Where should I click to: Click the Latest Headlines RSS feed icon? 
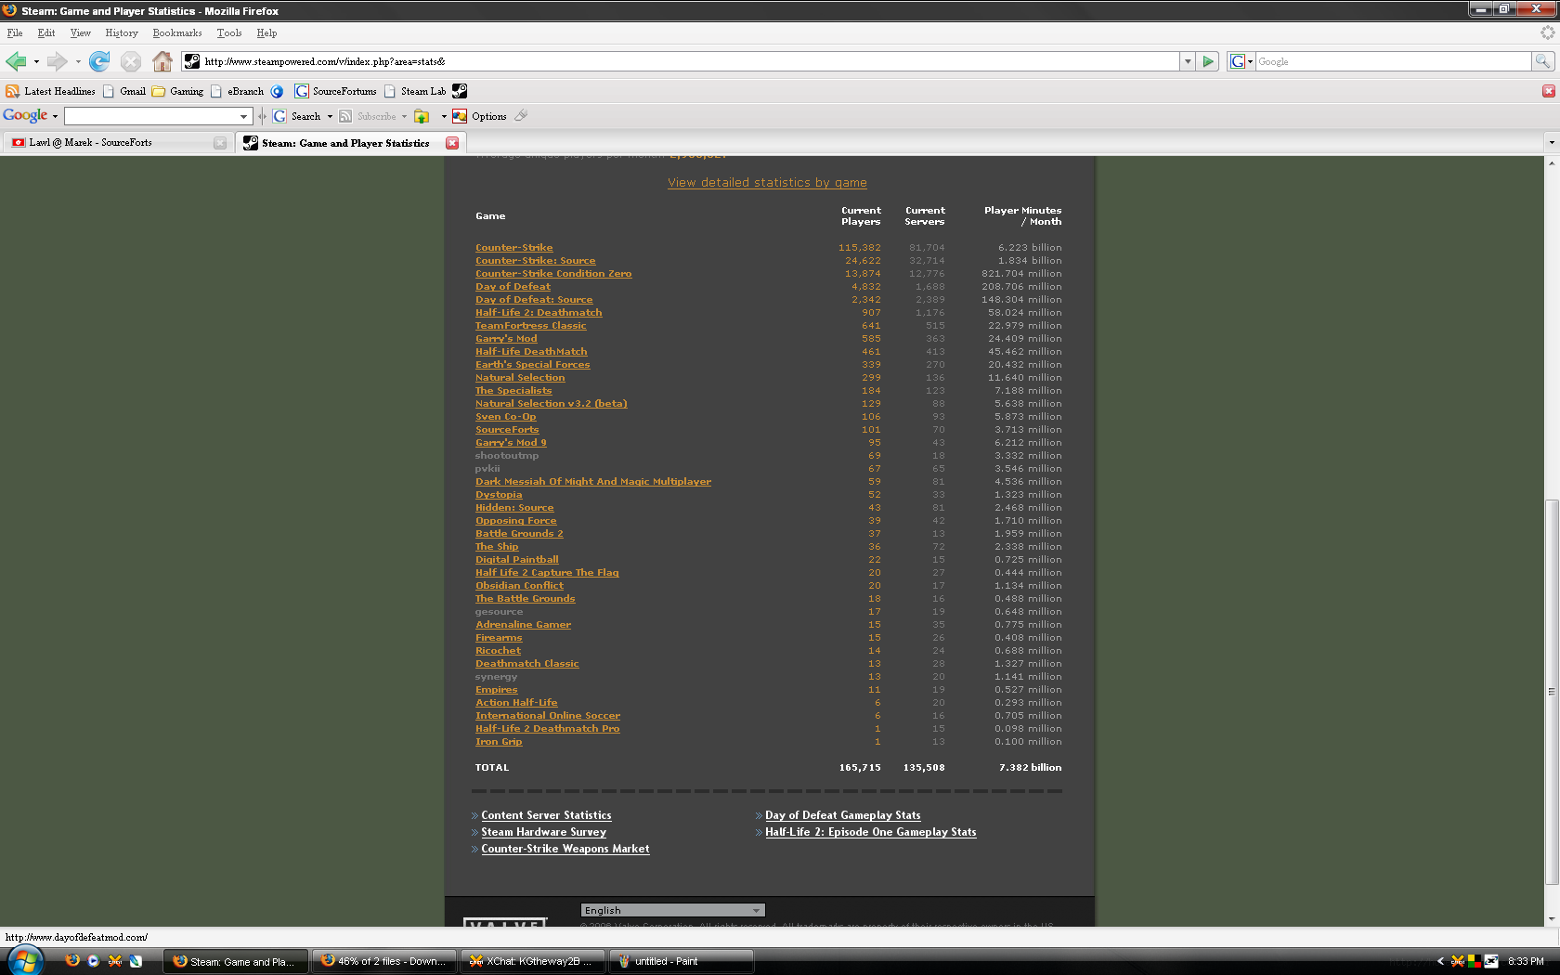tap(12, 91)
